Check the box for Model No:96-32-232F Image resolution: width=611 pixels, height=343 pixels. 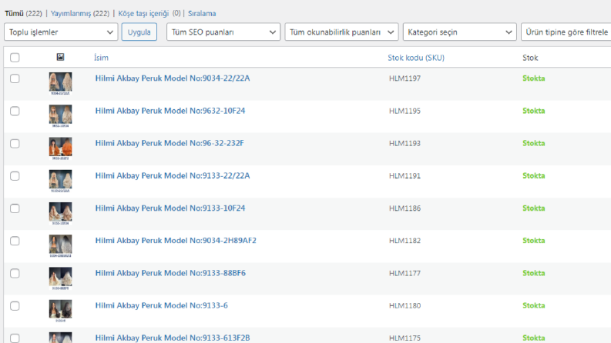click(x=15, y=144)
